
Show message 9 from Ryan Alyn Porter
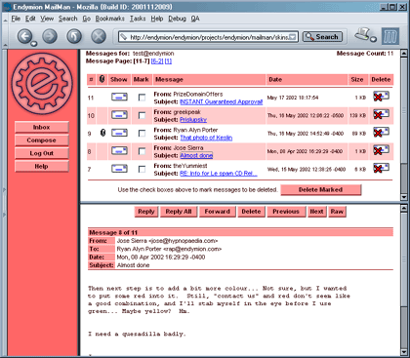pos(119,133)
